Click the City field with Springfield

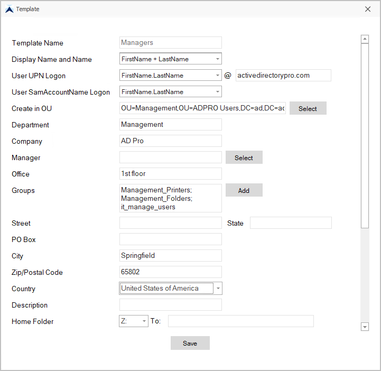(x=170, y=256)
